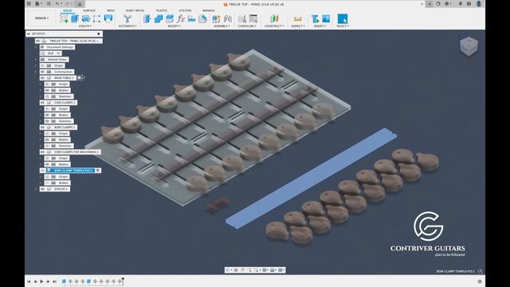Open the DESIGN workspace dropdown
The height and width of the screenshot is (287, 510).
[41, 18]
